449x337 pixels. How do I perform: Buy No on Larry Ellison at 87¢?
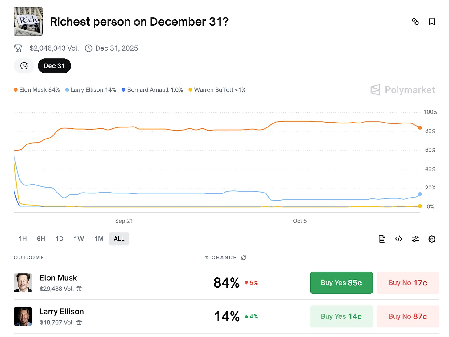(x=408, y=316)
